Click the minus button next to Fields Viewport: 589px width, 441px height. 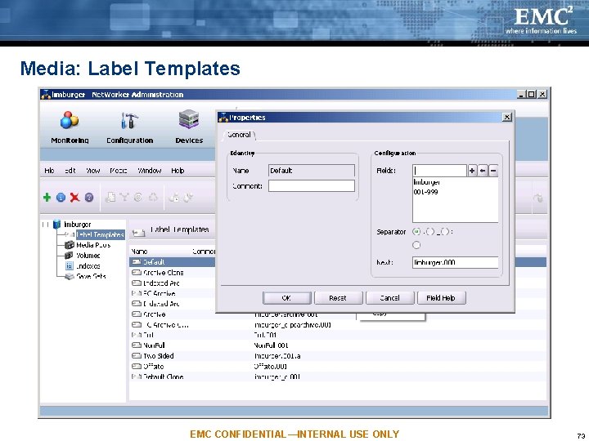(493, 171)
